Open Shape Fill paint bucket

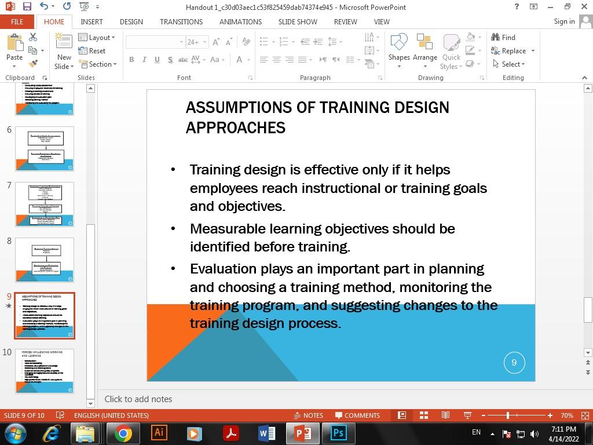(x=470, y=37)
